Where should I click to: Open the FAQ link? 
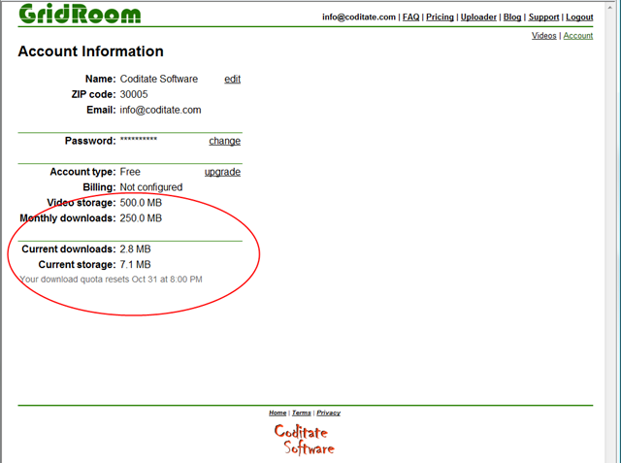click(410, 17)
